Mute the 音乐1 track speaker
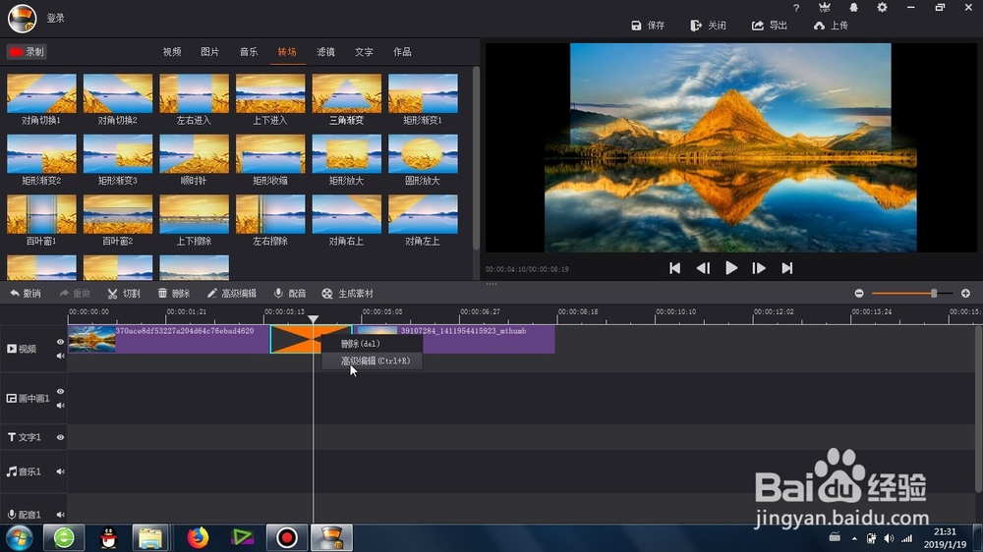Viewport: 983px width, 552px height. (60, 471)
